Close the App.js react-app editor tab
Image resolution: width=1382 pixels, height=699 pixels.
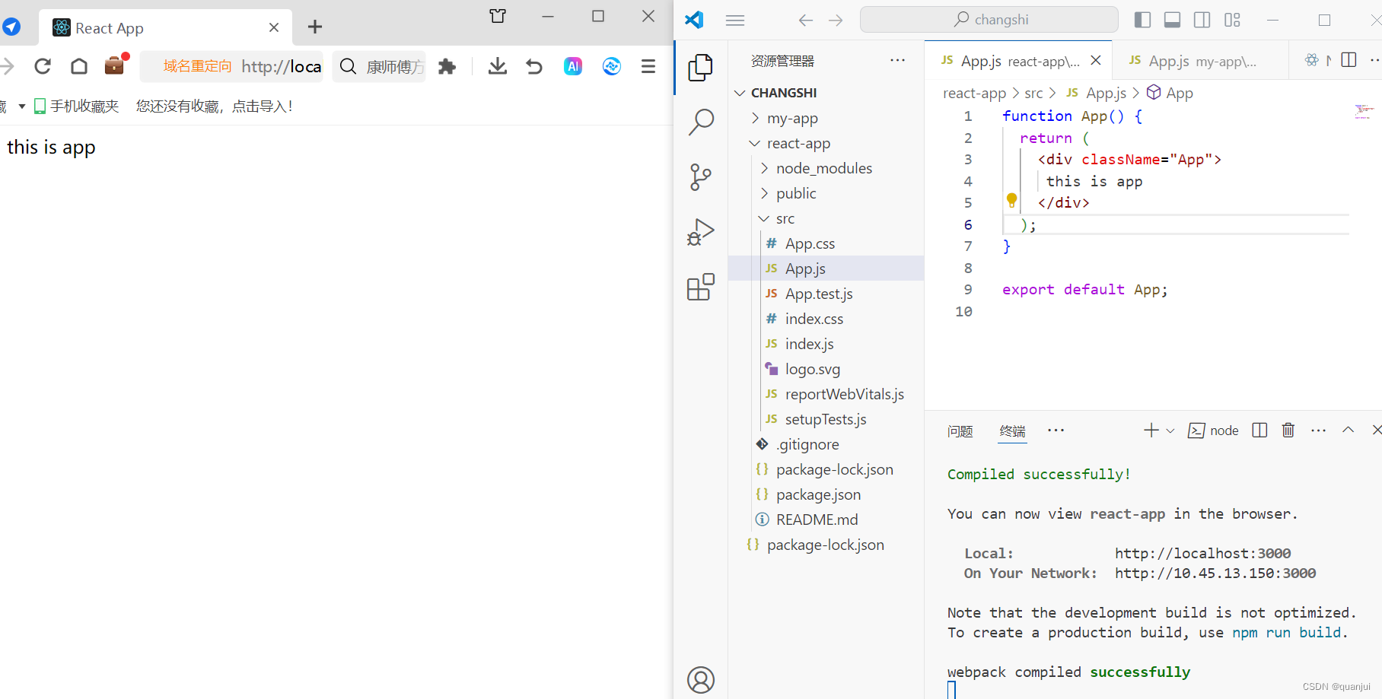click(x=1096, y=60)
